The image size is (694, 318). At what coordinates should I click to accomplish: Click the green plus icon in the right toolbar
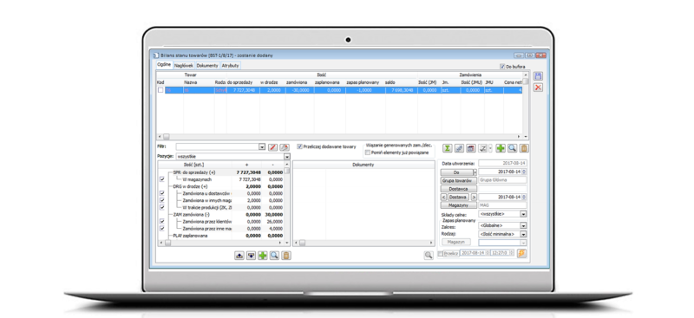click(501, 148)
